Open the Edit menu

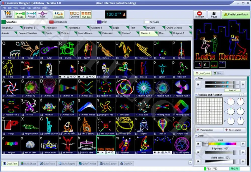10,8
